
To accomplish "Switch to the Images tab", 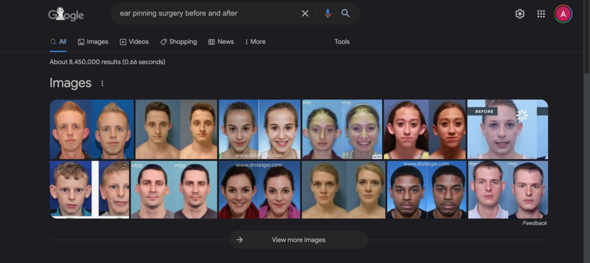I will (93, 42).
